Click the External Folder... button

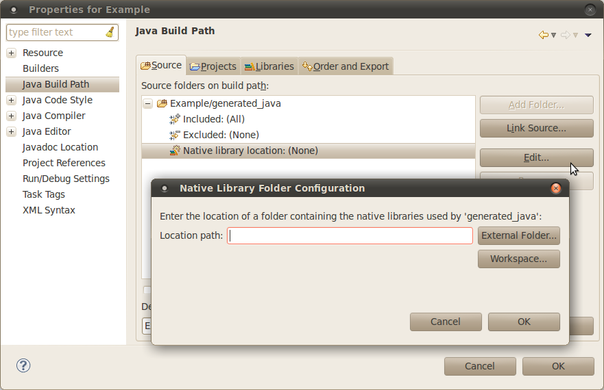tap(519, 235)
